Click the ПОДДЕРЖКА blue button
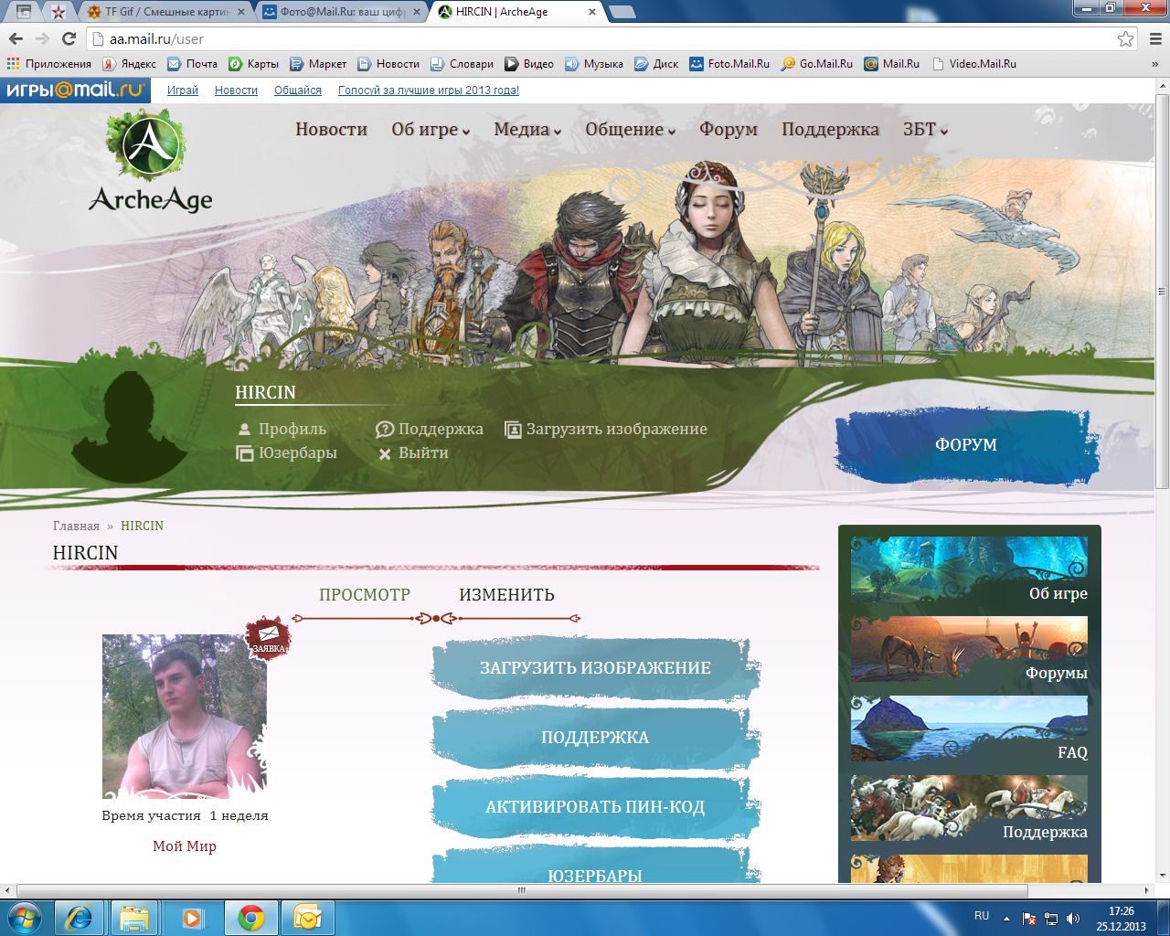Image resolution: width=1170 pixels, height=936 pixels. coord(595,738)
